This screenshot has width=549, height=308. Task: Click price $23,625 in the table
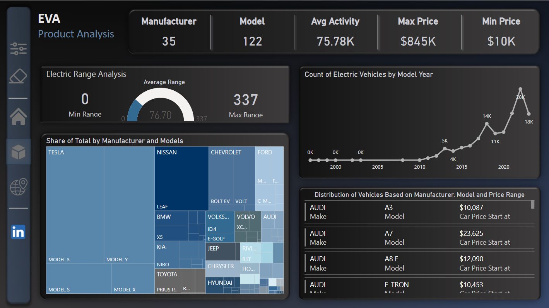[471, 233]
